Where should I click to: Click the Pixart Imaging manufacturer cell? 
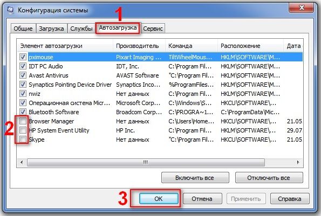(139, 57)
